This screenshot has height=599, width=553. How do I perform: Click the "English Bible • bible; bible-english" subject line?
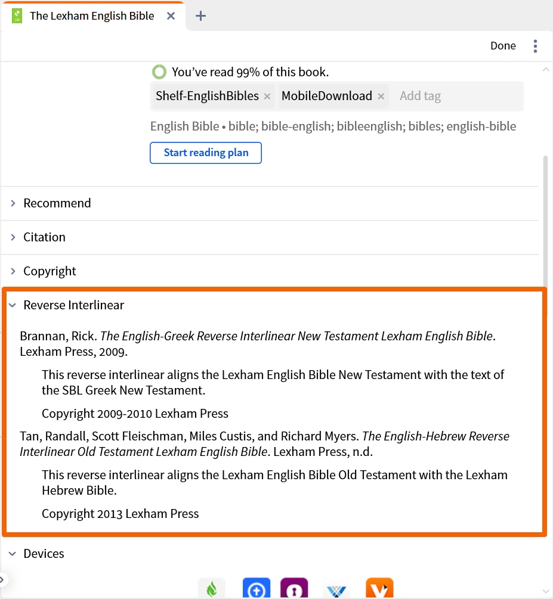point(333,126)
